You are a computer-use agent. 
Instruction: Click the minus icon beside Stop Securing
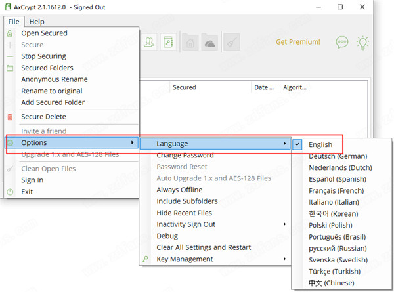[x=10, y=56]
